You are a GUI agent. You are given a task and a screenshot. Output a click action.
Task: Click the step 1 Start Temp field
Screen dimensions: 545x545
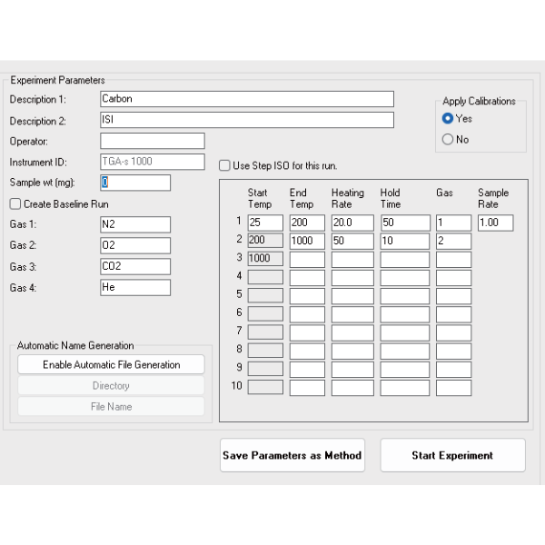pos(265,223)
